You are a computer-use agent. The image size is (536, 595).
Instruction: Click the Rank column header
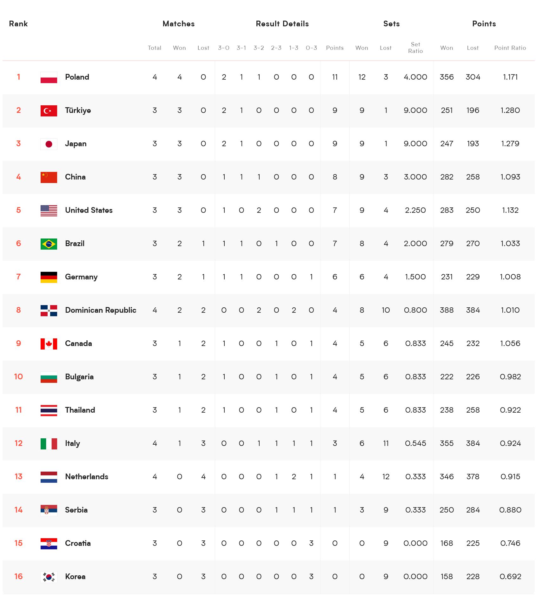point(18,24)
